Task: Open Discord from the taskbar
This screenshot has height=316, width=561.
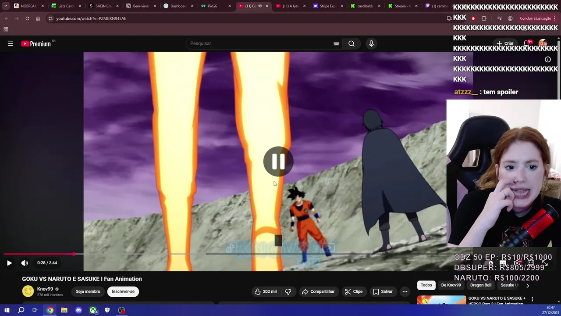Action: [x=78, y=310]
